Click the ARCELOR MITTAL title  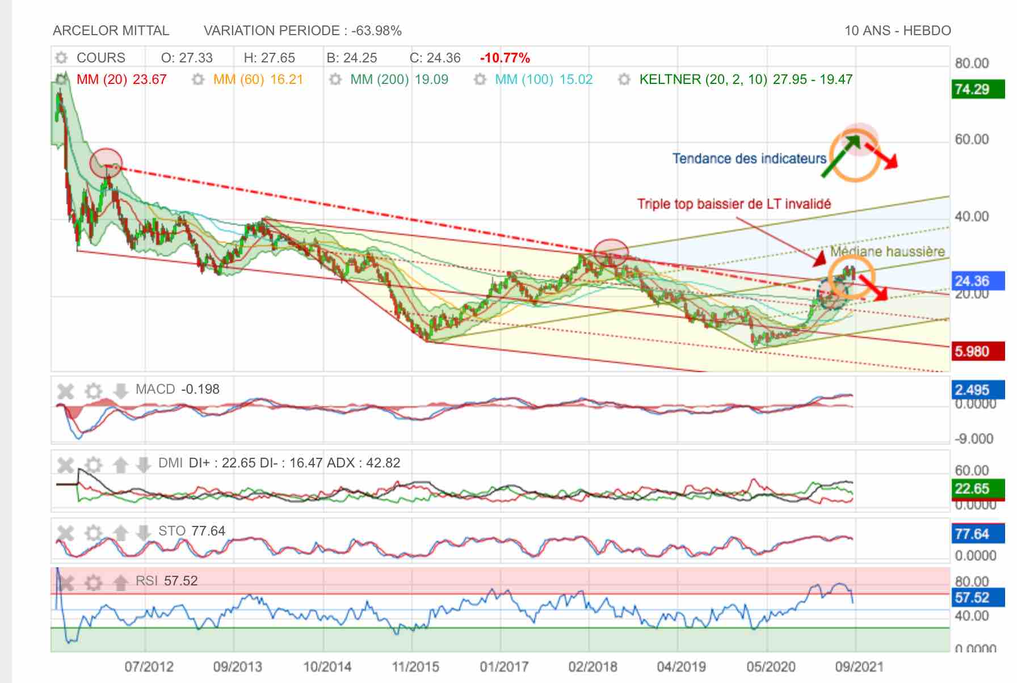tap(111, 31)
